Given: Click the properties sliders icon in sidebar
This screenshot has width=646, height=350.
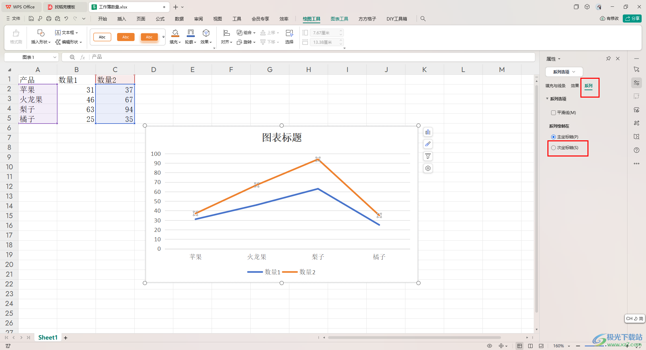Looking at the screenshot, I should point(637,83).
